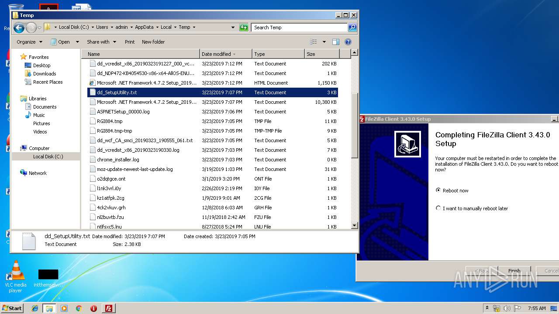Screen dimensions: 559x314
Task: Select the RGI884.tmp file icon
Action: (x=92, y=121)
